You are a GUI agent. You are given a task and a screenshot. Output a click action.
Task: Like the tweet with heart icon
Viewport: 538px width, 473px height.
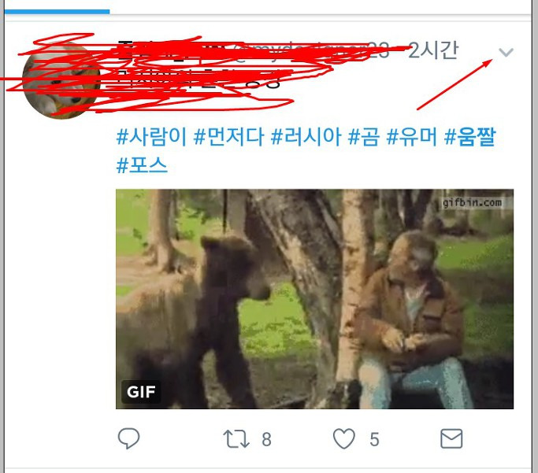(x=343, y=438)
